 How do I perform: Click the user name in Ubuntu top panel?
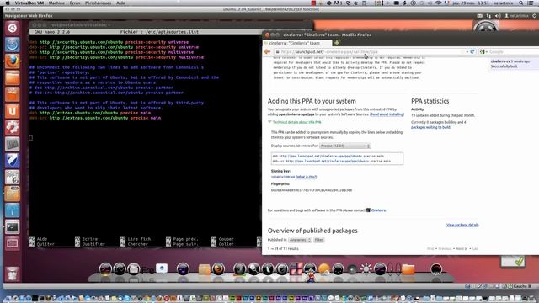pyautogui.click(x=519, y=16)
